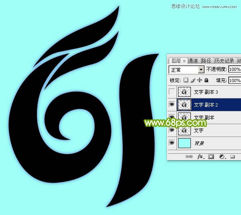Viewport: 241px width, 215px height.
Task: Add a layer mask icon
Action: (211, 157)
